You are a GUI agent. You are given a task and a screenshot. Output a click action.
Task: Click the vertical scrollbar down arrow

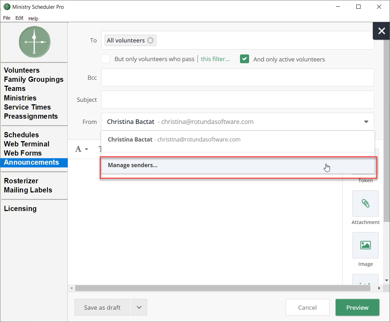coord(386,280)
